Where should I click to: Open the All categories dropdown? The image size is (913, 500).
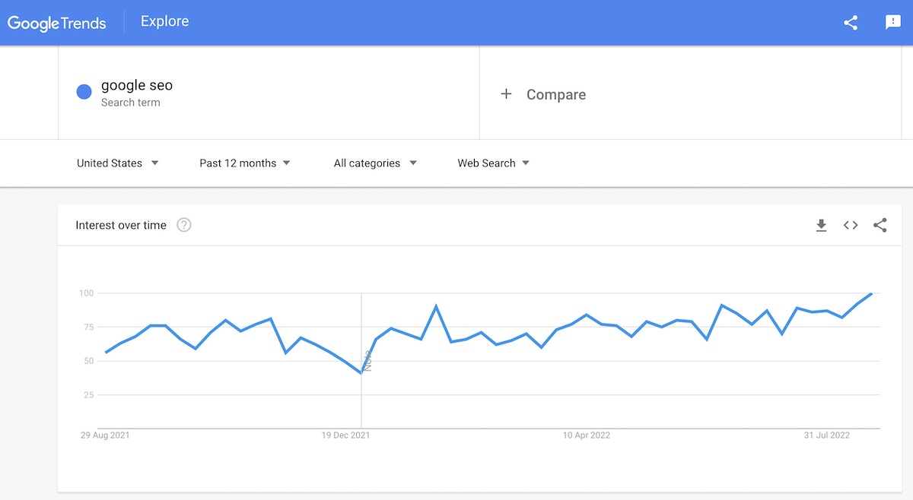tap(374, 163)
